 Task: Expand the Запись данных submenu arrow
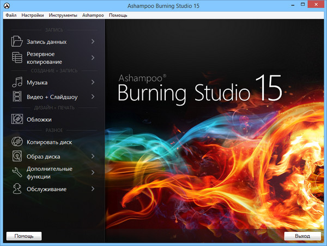pyautogui.click(x=93, y=41)
